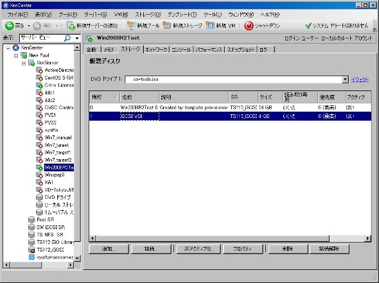Click the Add New Server toolbar icon
The image size is (379, 283).
pyautogui.click(x=71, y=26)
